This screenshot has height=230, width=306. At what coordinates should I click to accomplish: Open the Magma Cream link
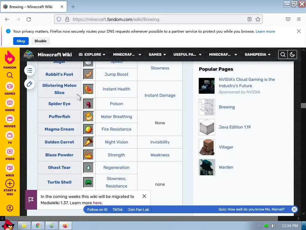pyautogui.click(x=59, y=129)
